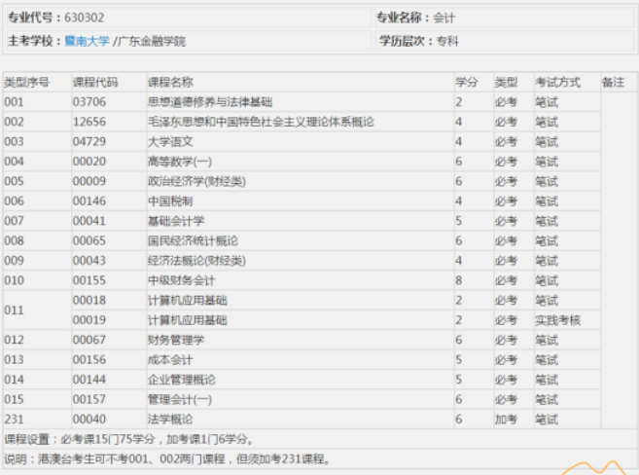Select the 专业代号 value 630302

coord(85,18)
